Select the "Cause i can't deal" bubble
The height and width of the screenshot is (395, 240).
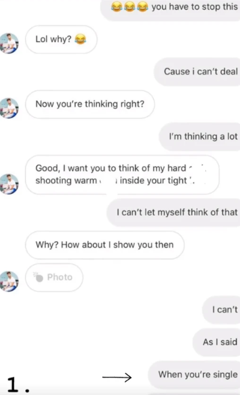click(x=197, y=72)
